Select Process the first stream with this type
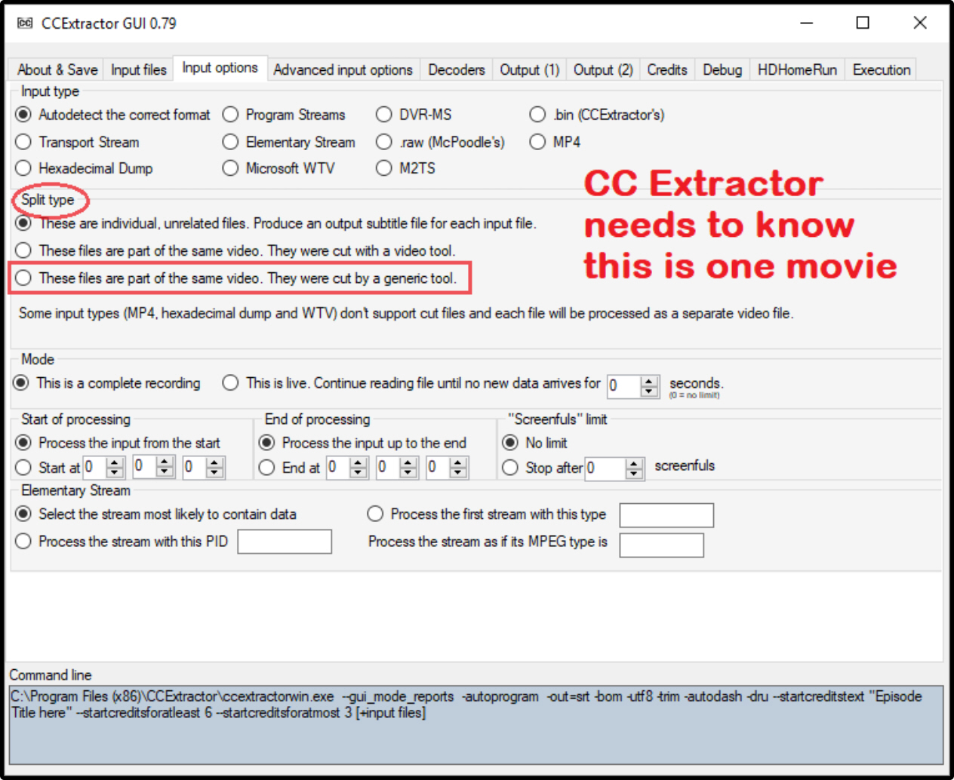Image resolution: width=954 pixels, height=780 pixels. pyautogui.click(x=487, y=514)
